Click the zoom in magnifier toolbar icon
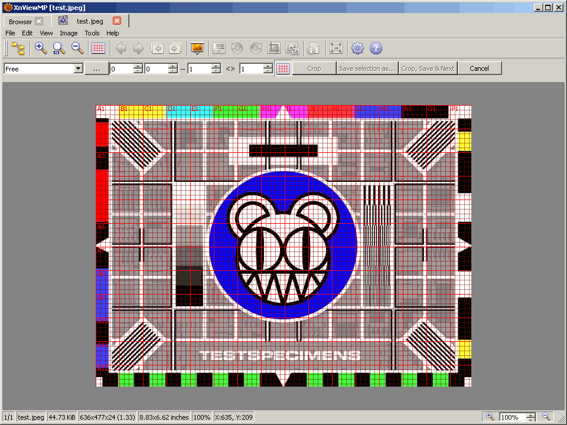The width and height of the screenshot is (567, 425). coord(41,48)
